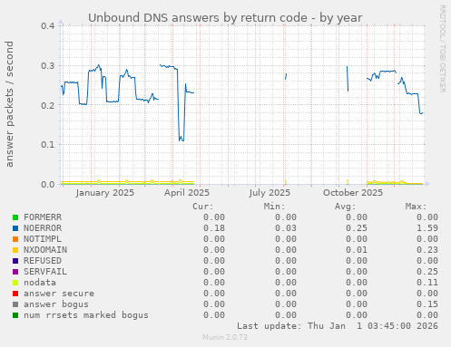This screenshot has width=451, height=347.
Task: Click nodata maximum value 0.11
Action: pos(427,283)
